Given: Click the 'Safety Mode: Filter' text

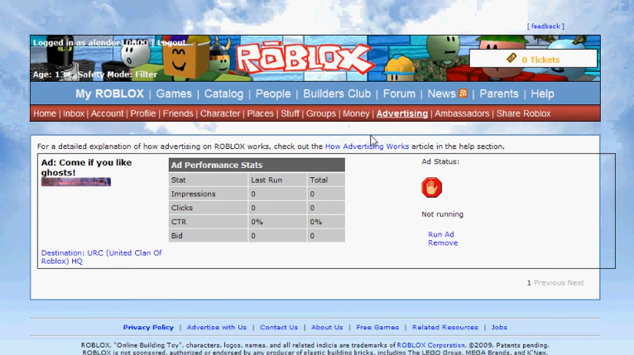Looking at the screenshot, I should click(118, 74).
